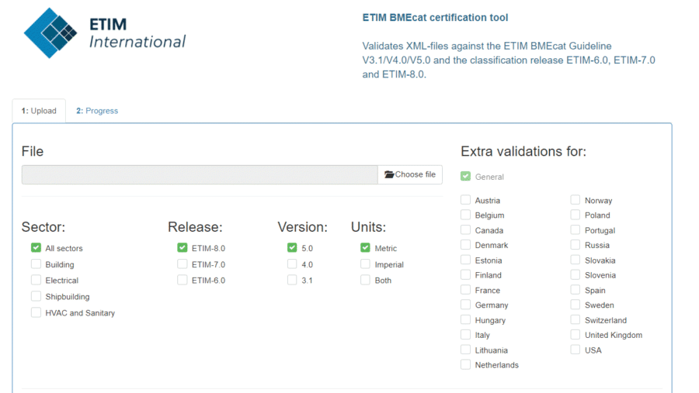Tick the version 3.1 checkbox

coord(292,281)
